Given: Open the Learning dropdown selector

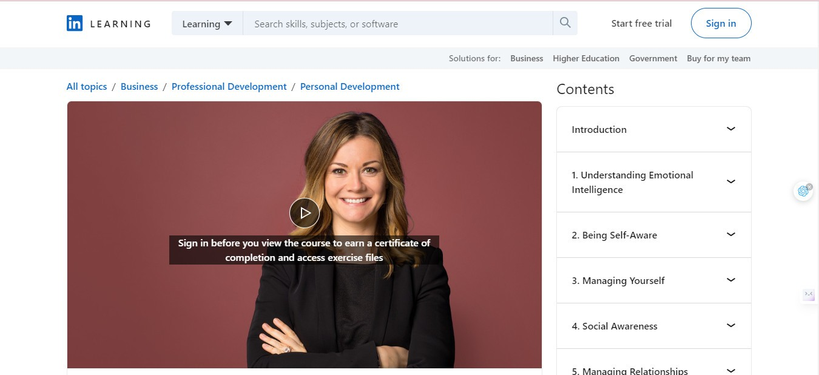Looking at the screenshot, I should (207, 24).
